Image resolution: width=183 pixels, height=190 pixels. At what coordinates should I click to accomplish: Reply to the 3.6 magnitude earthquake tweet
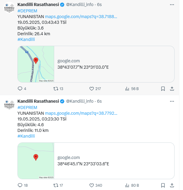click(20, 89)
